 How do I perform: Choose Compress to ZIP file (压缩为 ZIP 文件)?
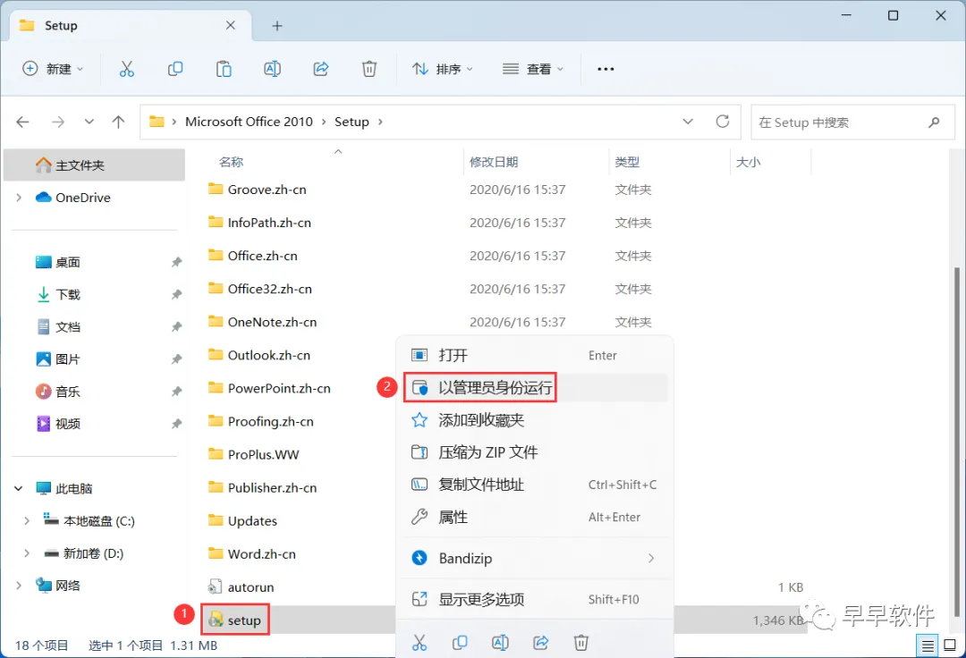[534, 452]
